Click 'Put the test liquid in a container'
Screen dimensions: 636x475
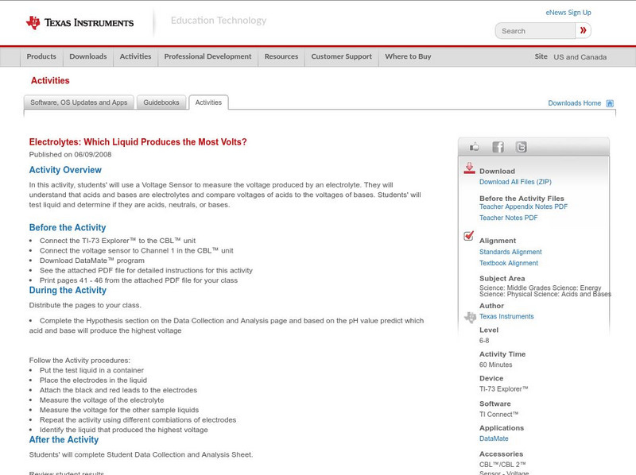[91, 370]
